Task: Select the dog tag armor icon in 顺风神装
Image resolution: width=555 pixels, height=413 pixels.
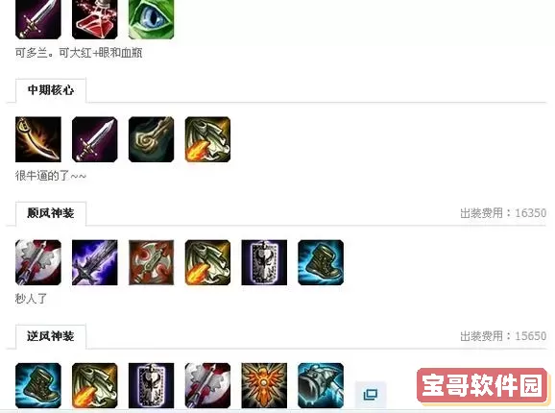Action: click(x=264, y=262)
